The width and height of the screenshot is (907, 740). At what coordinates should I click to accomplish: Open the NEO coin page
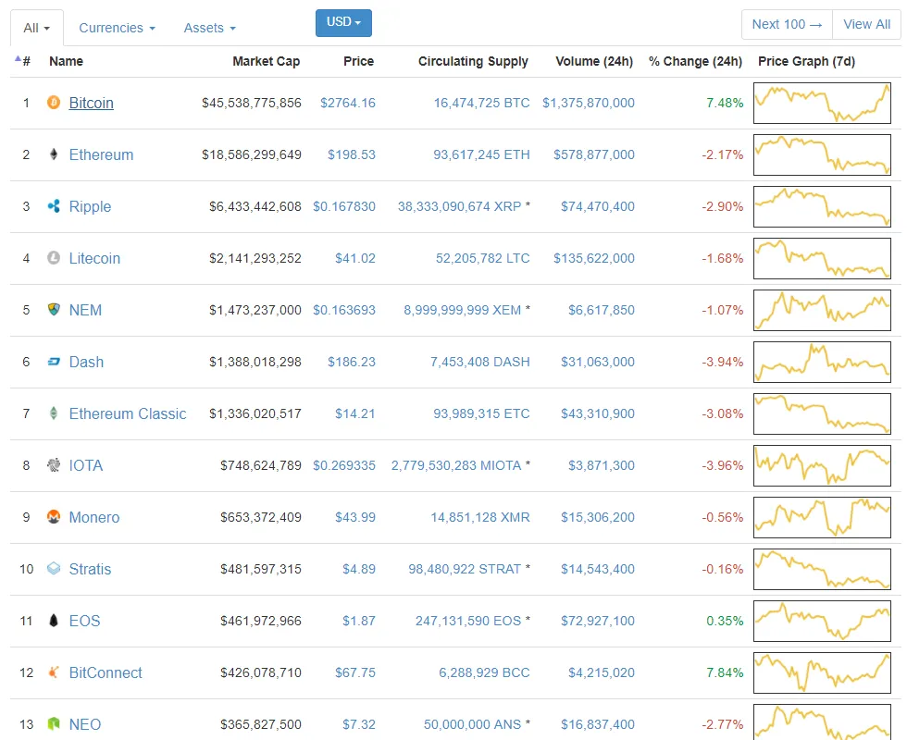(85, 723)
